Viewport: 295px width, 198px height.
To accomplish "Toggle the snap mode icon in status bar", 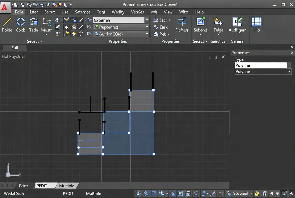I will click(x=146, y=193).
